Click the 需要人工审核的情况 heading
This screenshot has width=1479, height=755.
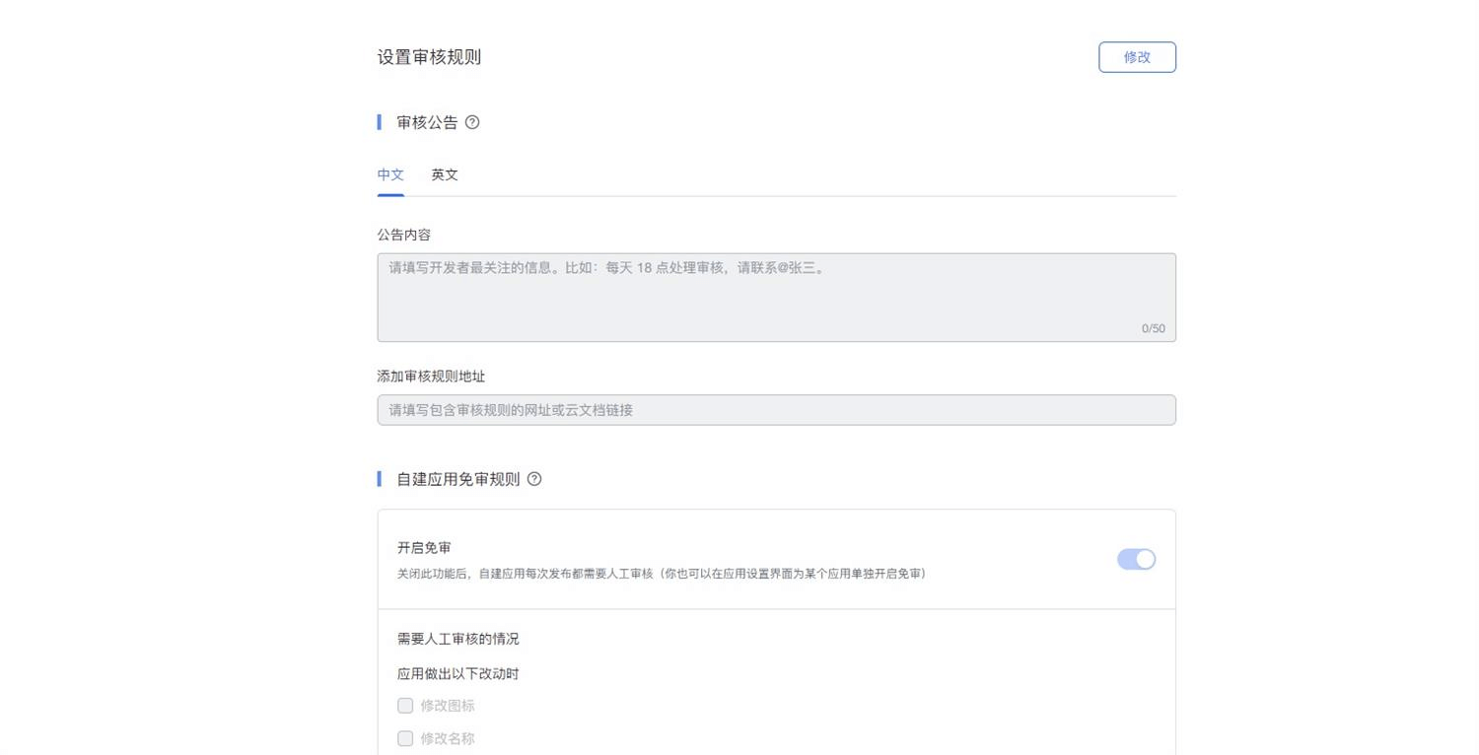coord(458,639)
